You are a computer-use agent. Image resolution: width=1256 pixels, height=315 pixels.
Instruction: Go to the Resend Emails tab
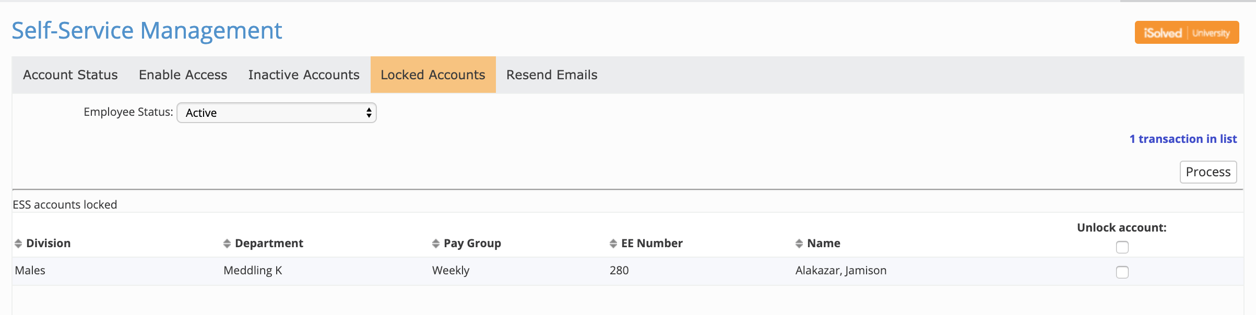[x=551, y=75]
